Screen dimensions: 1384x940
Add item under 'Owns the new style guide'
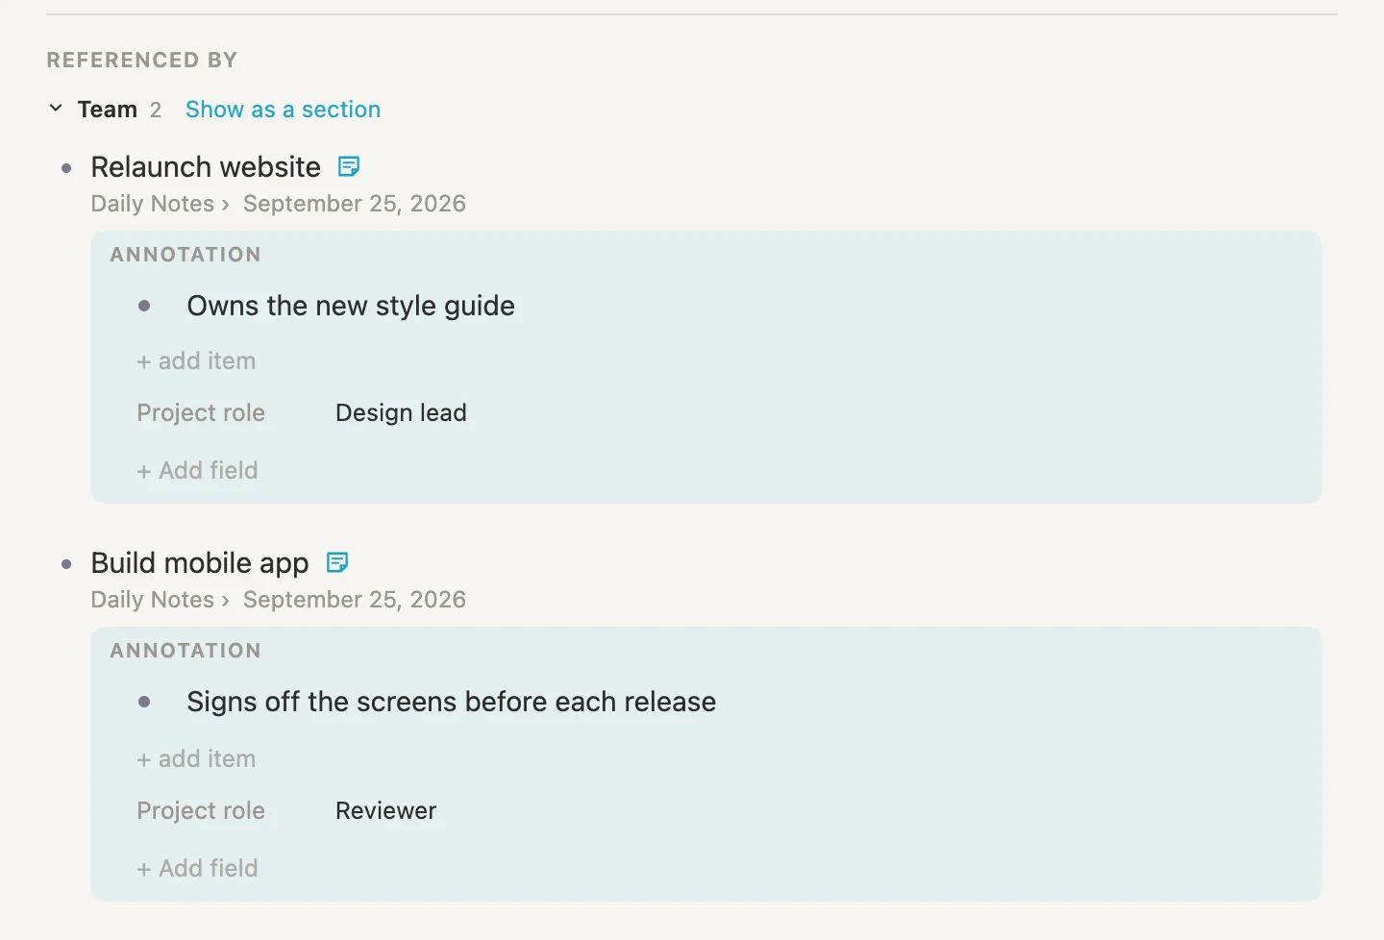[x=196, y=361]
